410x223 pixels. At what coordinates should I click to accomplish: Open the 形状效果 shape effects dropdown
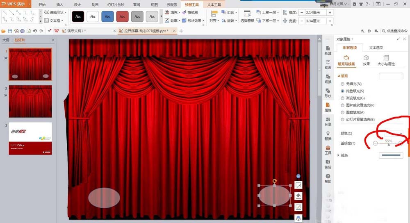tap(193, 20)
